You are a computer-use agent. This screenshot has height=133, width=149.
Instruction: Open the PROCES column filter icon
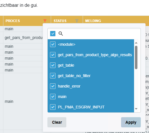pyautogui.click(x=45, y=21)
